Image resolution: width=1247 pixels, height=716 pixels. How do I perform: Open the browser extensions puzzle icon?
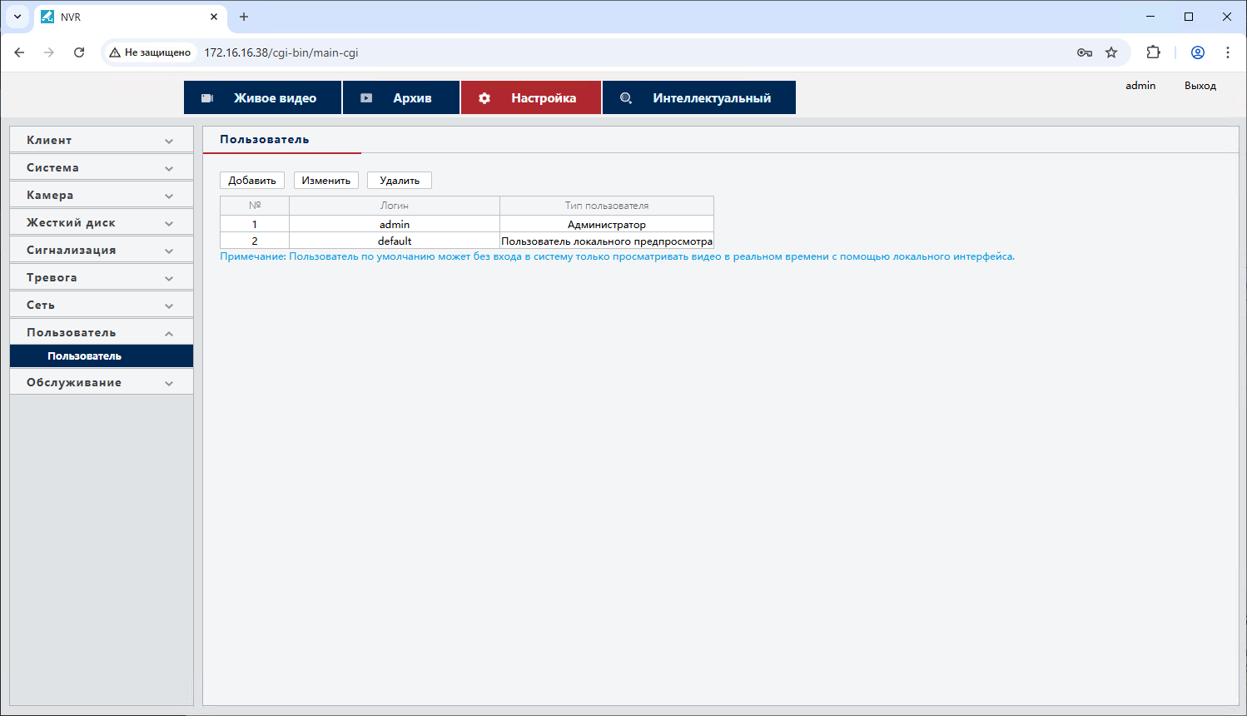coord(1153,52)
